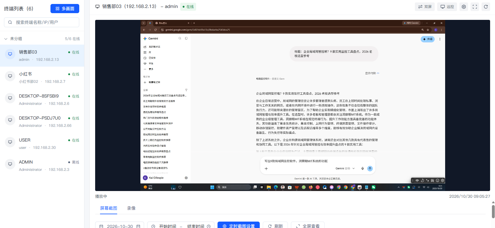This screenshot has height=228, width=495.
Task: Click the fullscreen brackets icon in the header
Action: (475, 7)
